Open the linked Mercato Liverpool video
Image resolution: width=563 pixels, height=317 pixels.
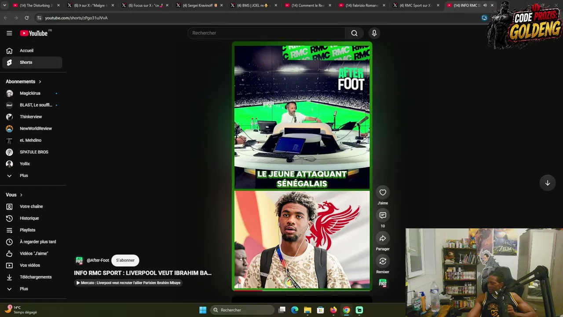point(128,283)
